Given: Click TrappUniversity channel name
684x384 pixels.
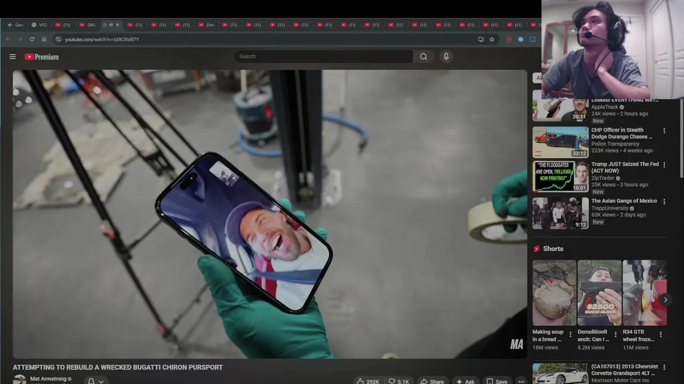Looking at the screenshot, I should pyautogui.click(x=610, y=208).
